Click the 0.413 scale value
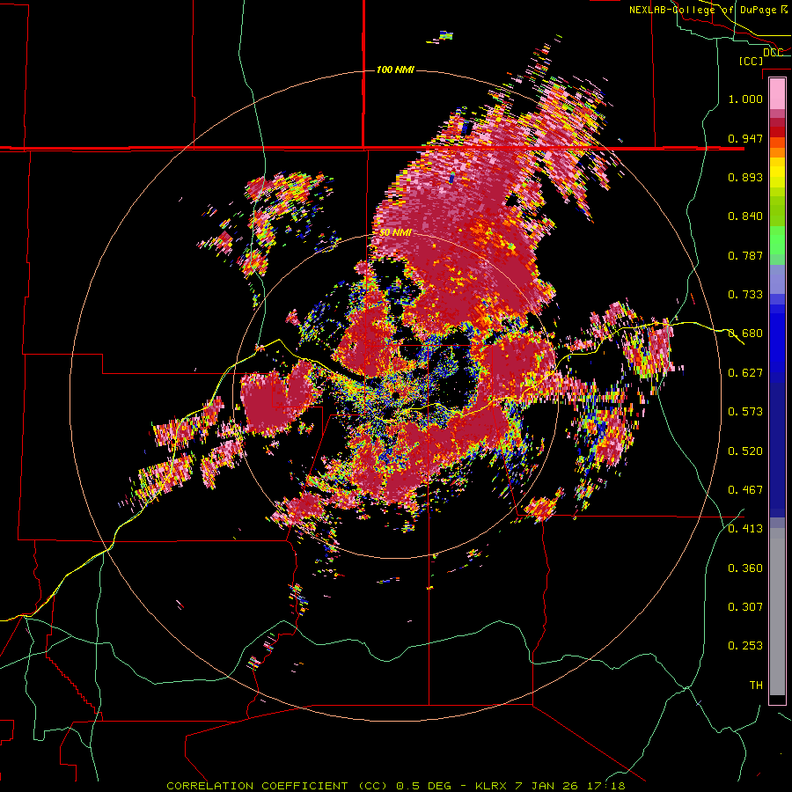 pos(745,529)
